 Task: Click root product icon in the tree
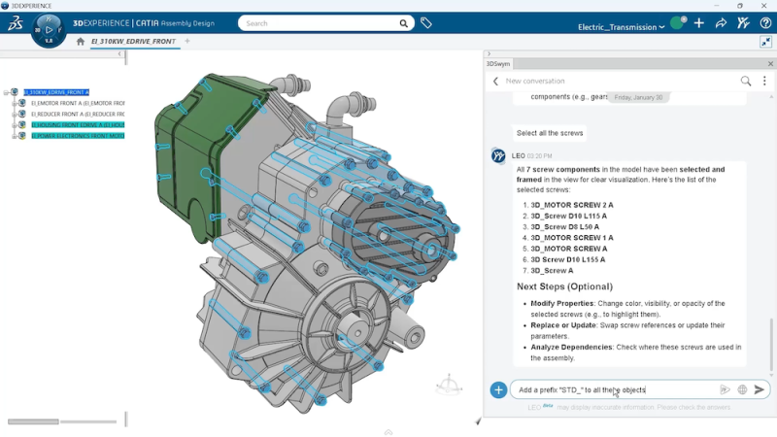(x=15, y=92)
